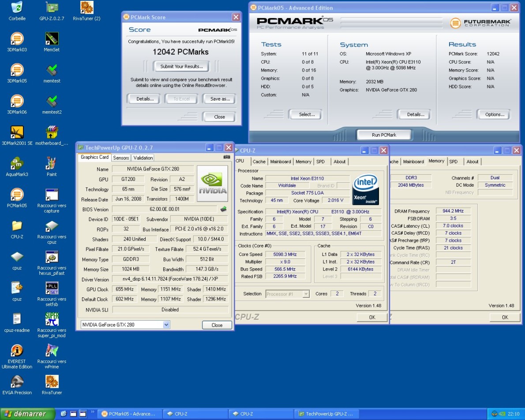Click the Core Speed 5098.3 MHz field
This screenshot has width=525, height=420.
coord(285,254)
